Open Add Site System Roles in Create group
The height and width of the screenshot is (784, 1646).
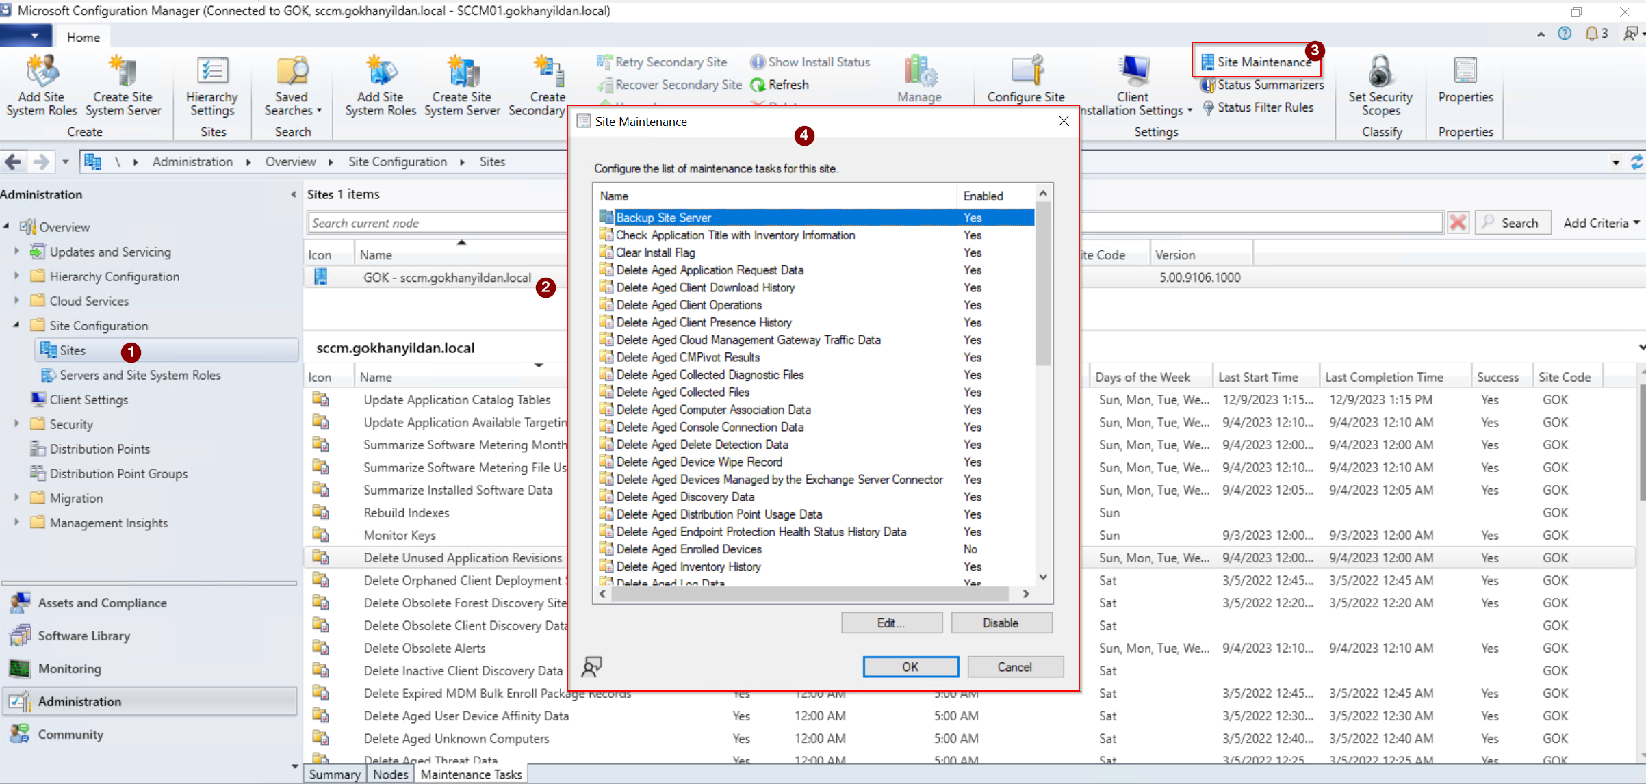[42, 86]
